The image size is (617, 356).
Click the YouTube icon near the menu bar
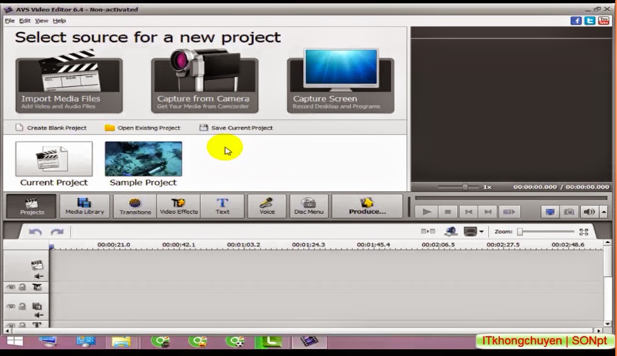click(x=604, y=20)
